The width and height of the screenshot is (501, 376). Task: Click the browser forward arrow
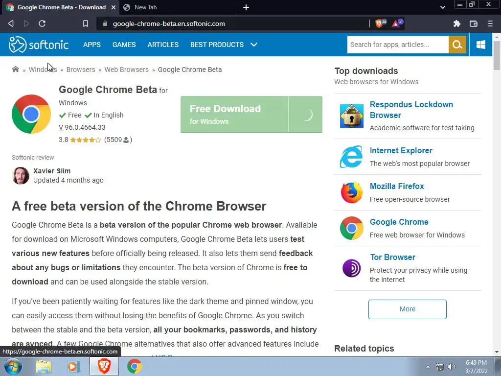(26, 23)
